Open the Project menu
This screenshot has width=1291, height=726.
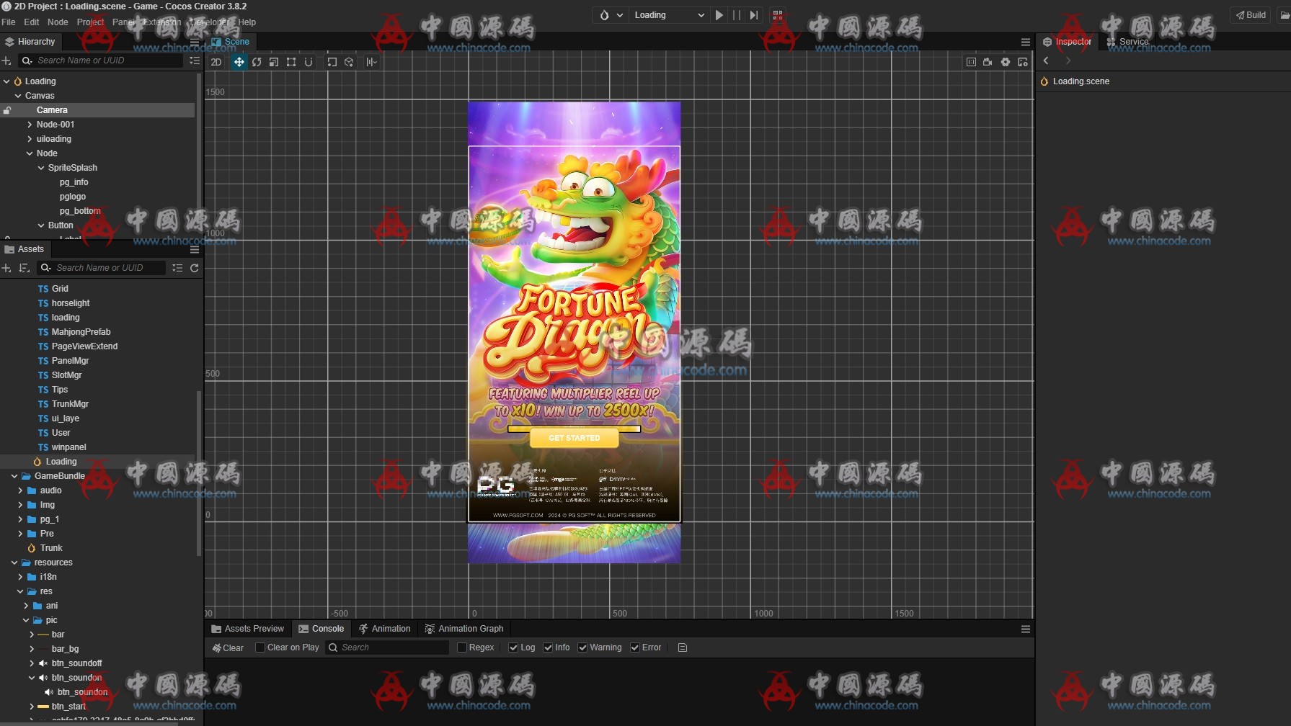(x=90, y=22)
